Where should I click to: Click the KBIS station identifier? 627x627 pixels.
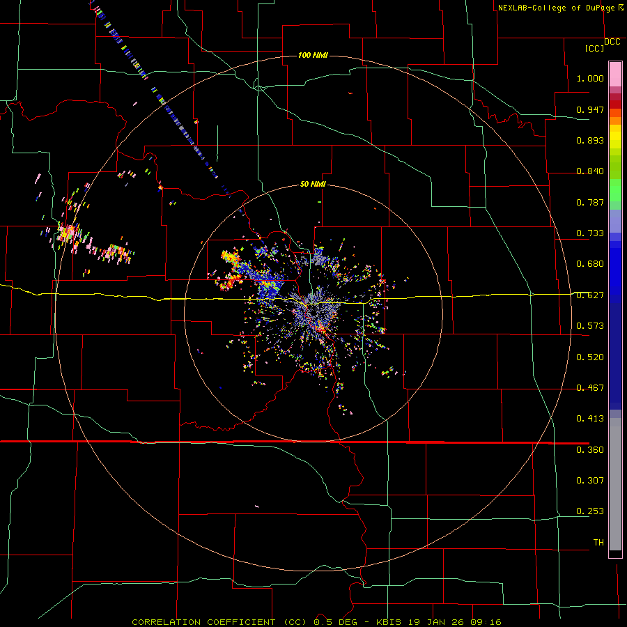[390, 622]
